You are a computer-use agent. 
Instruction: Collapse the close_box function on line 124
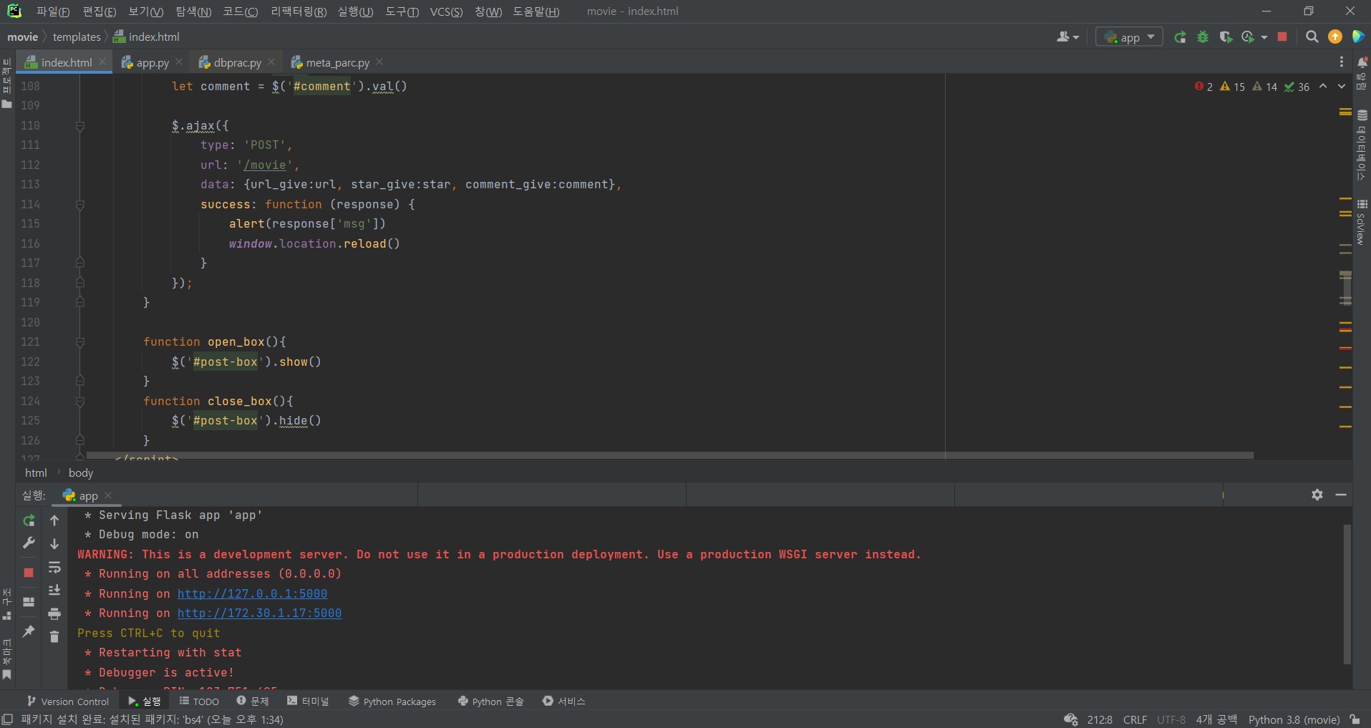[80, 402]
